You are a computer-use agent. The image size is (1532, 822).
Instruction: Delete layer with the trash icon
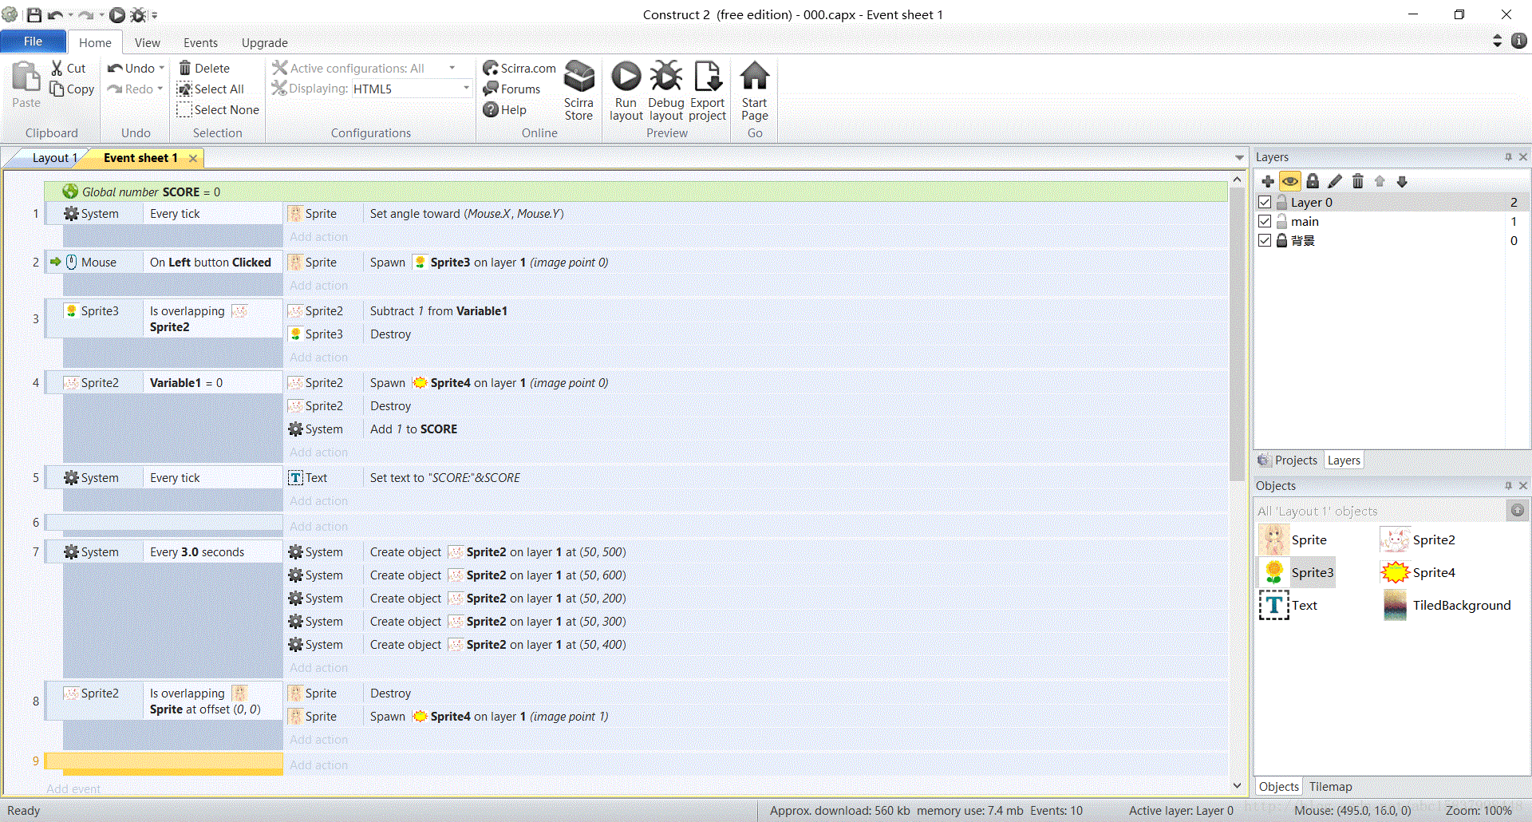pyautogui.click(x=1357, y=181)
